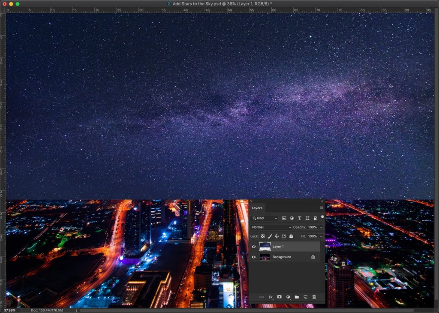Image resolution: width=439 pixels, height=313 pixels.
Task: Filter layers by pixel layers icon
Action: 284,218
